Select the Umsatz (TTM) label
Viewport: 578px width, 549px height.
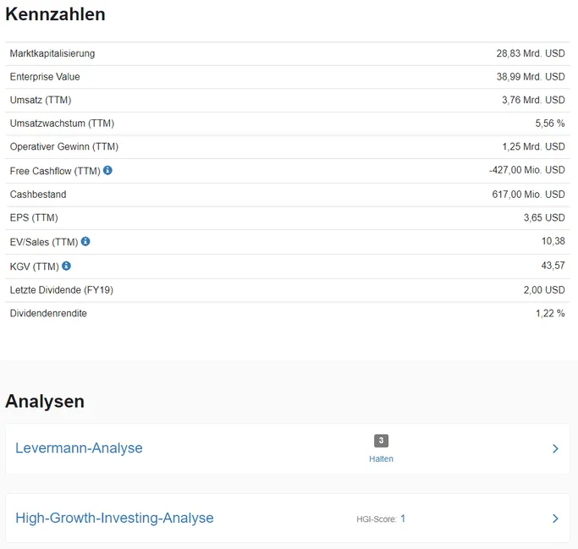41,100
